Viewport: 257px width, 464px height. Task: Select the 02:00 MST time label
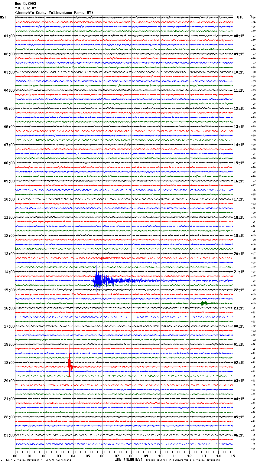pyautogui.click(x=9, y=54)
